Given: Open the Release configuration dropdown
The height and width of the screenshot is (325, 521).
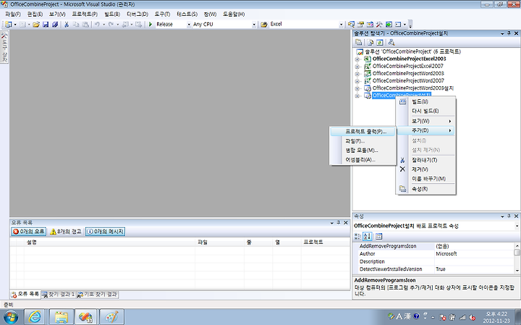Looking at the screenshot, I should [x=189, y=25].
